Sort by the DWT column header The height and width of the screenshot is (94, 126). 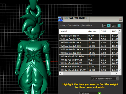point(105,31)
